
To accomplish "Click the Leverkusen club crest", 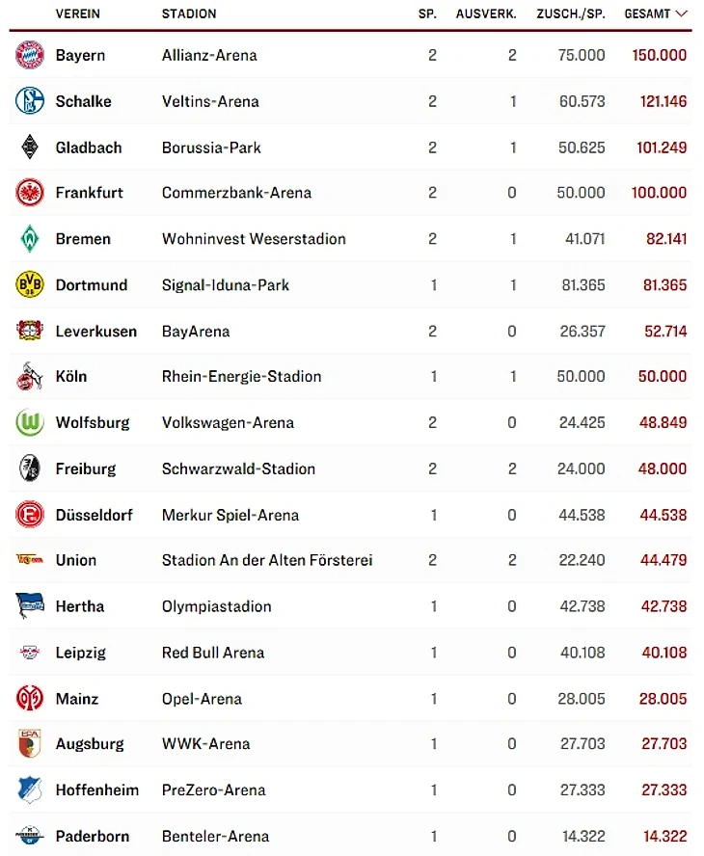I will tap(30, 331).
